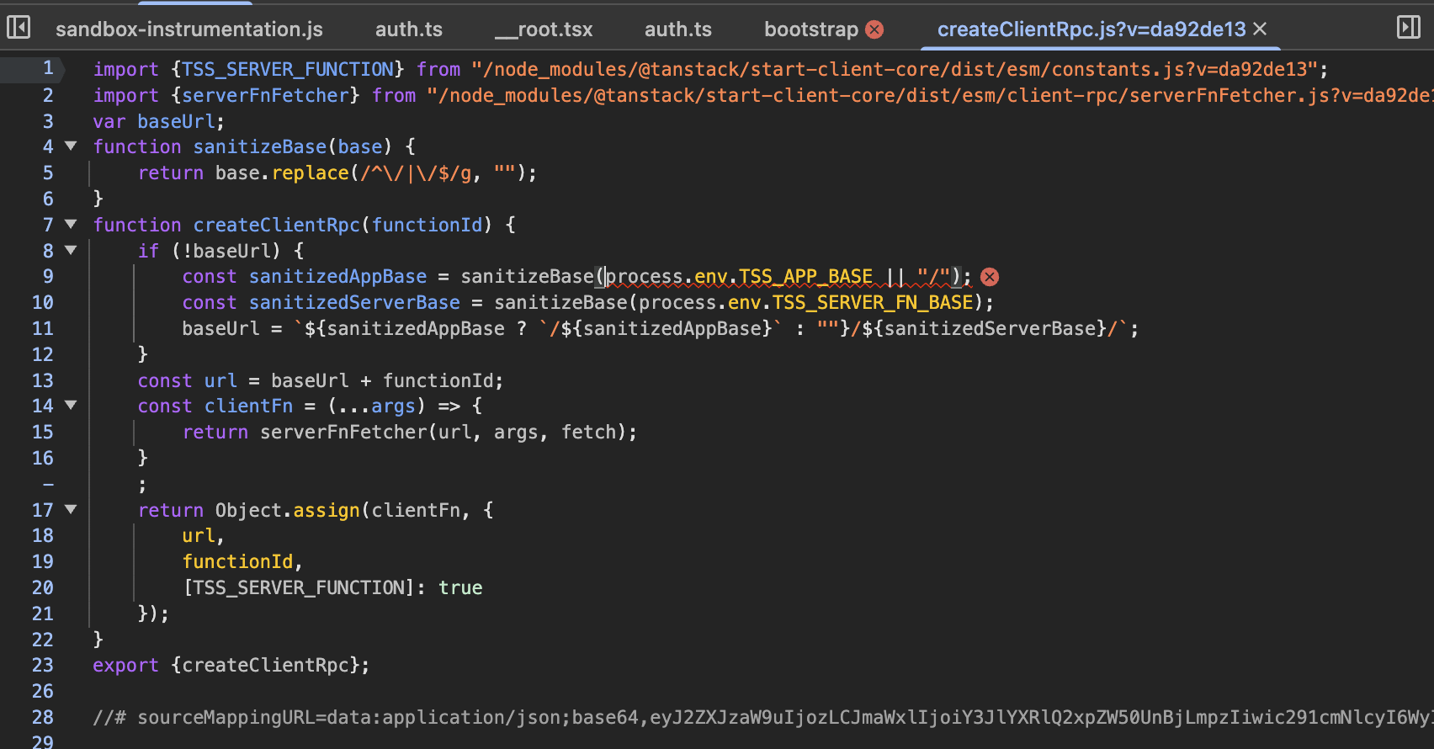
Task: Switch to the sandbox-instrumentation.js tab
Action: (x=189, y=29)
